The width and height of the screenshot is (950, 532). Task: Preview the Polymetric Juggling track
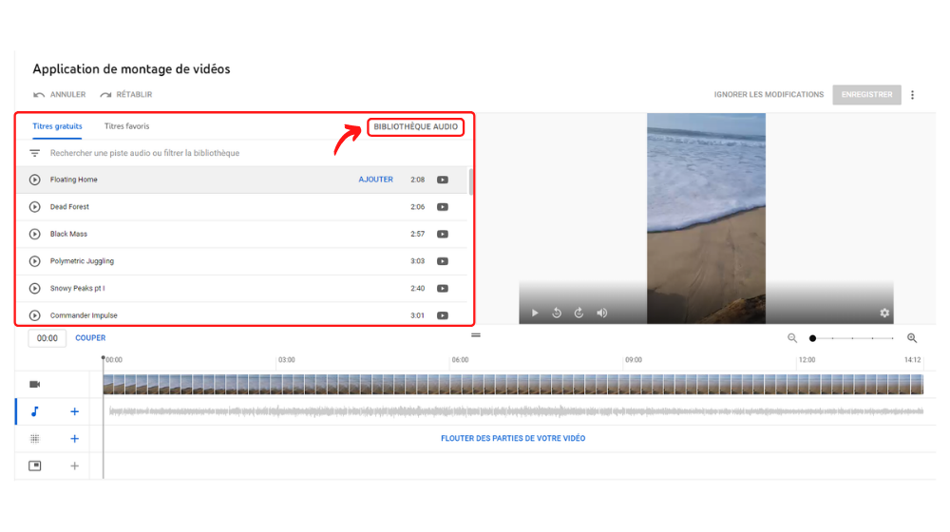[34, 261]
